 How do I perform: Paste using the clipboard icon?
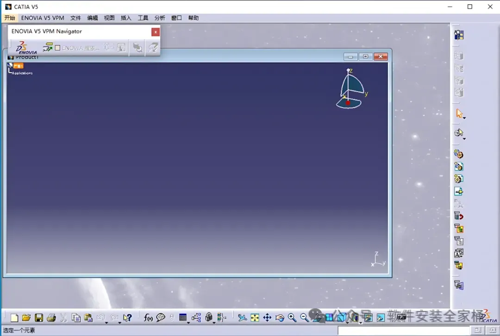[x=88, y=317]
